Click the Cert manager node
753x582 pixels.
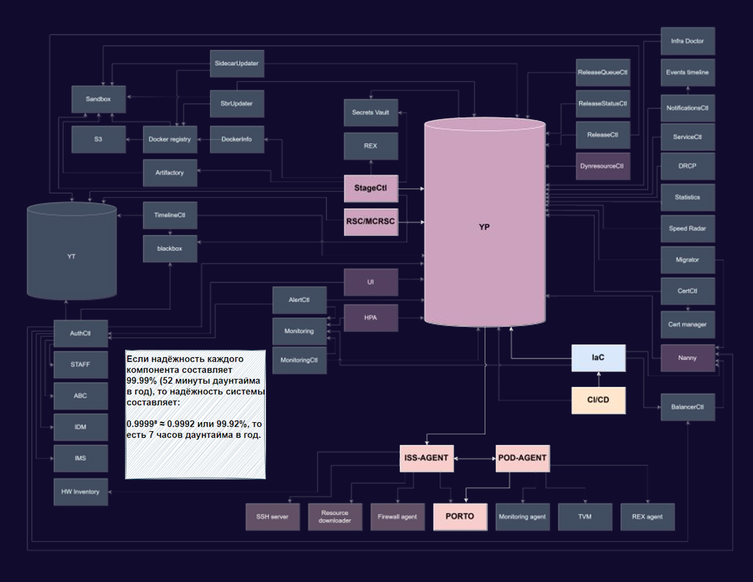(x=687, y=325)
